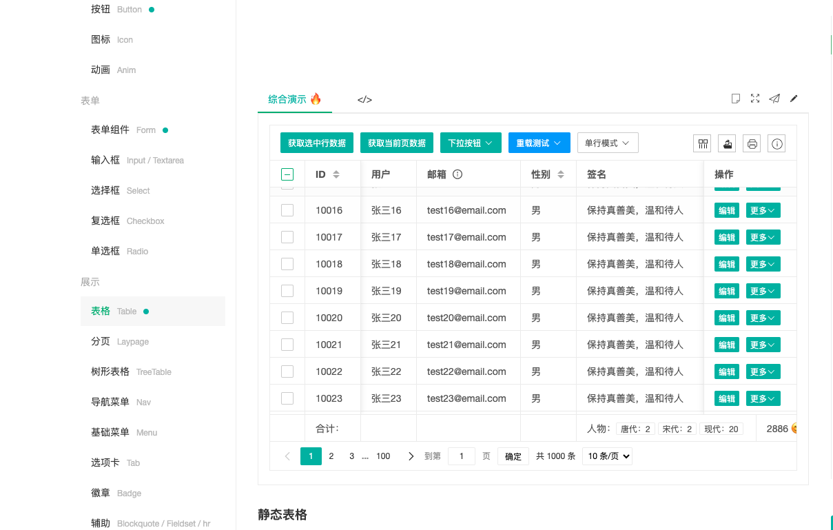Open the 单行模式 dropdown
The height and width of the screenshot is (530, 833).
click(x=608, y=143)
